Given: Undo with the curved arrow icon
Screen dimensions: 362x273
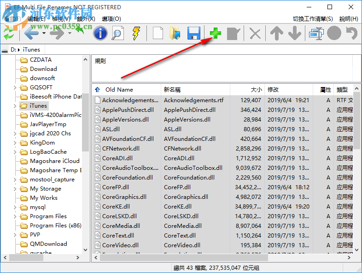Looking at the screenshot, I should (352, 33).
